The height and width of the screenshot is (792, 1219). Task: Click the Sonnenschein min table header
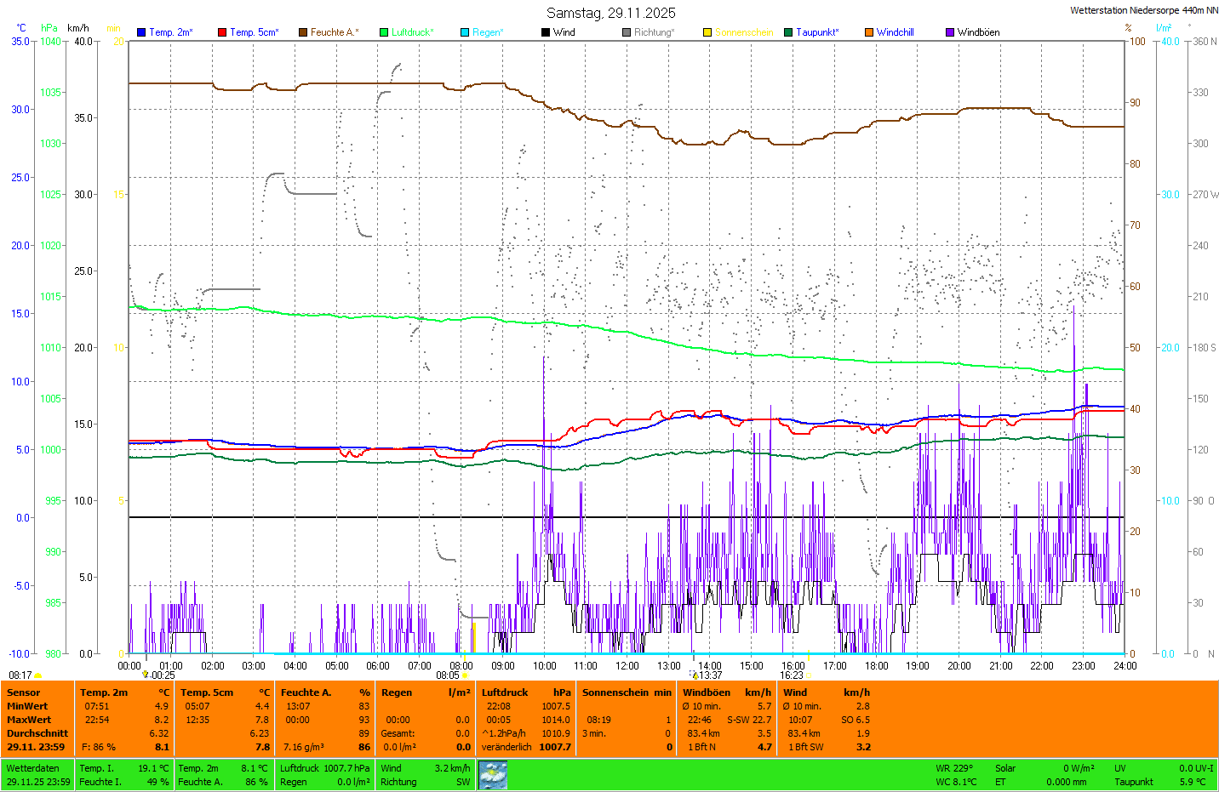click(627, 692)
